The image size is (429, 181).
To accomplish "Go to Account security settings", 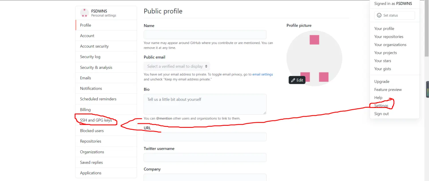I will pos(94,46).
